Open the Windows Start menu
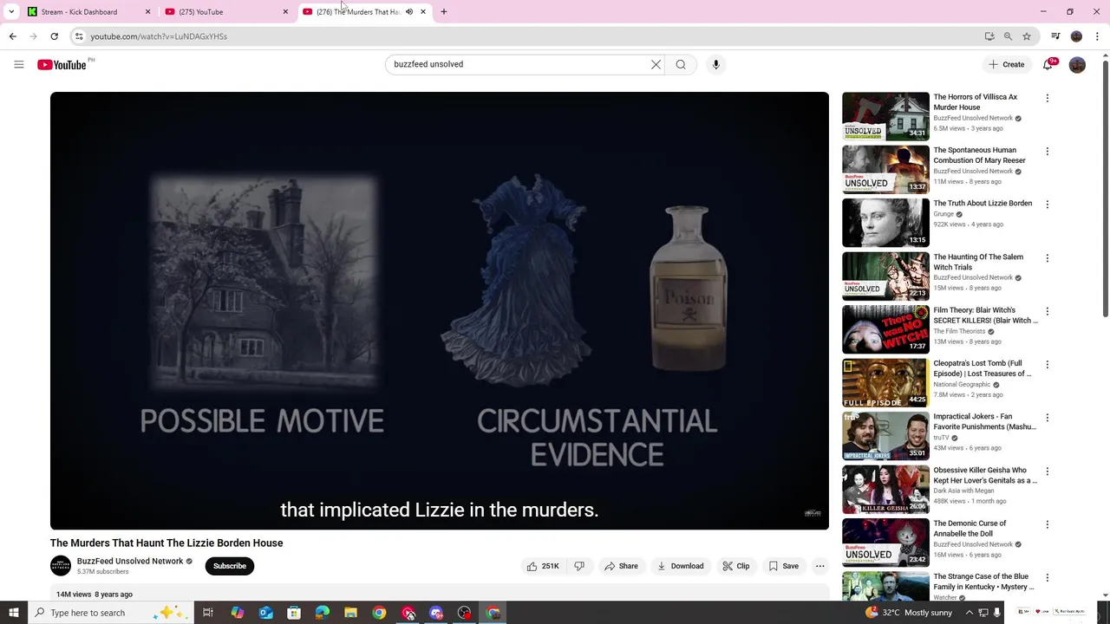The image size is (1110, 624). point(13,613)
